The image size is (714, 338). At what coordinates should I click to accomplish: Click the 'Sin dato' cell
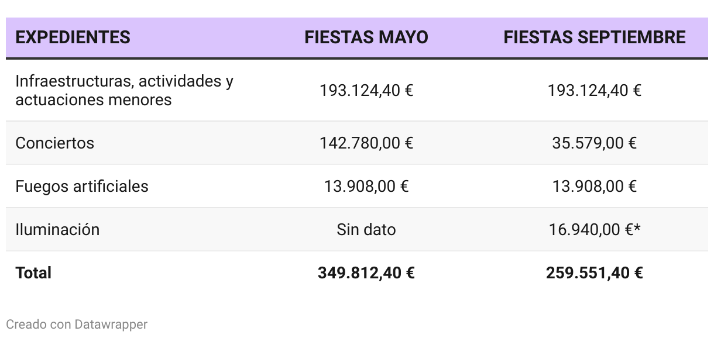[366, 230]
